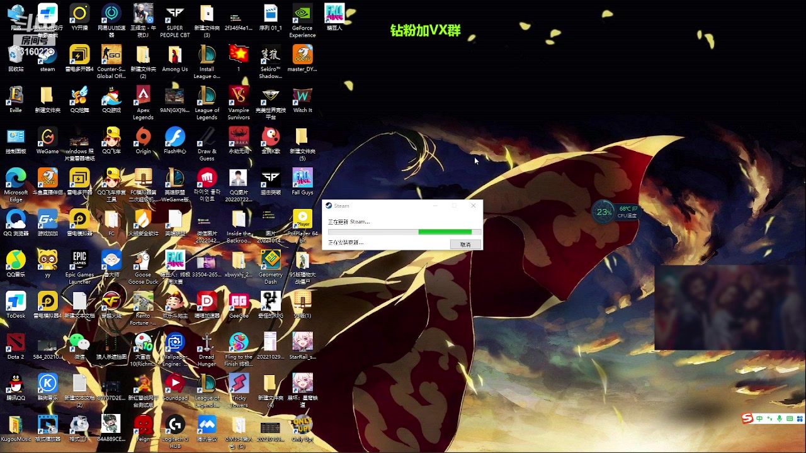This screenshot has width=806, height=453.
Task: Open the Install League o... icon
Action: [207, 62]
